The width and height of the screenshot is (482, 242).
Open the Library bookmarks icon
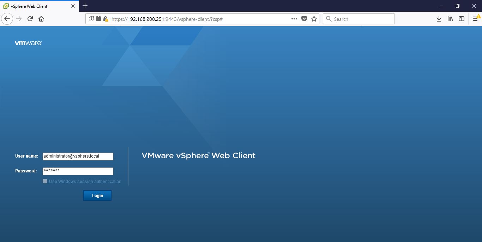[450, 19]
